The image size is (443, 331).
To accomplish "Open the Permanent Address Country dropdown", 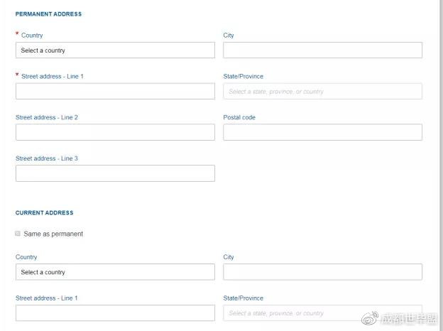I will 115,50.
